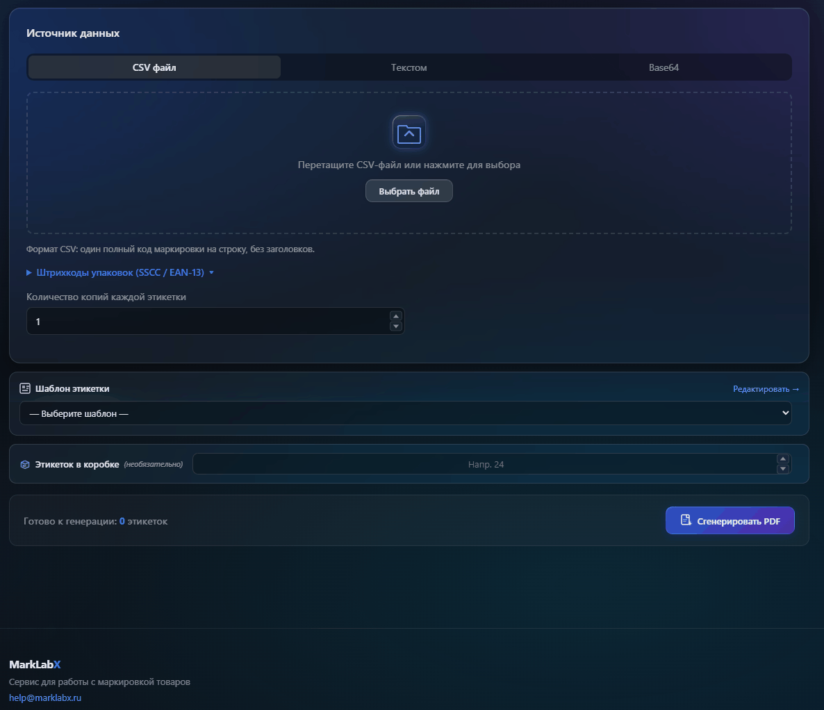Screen dimensions: 824x710
Task: Decrease copies count with down arrow
Action: pyautogui.click(x=396, y=327)
